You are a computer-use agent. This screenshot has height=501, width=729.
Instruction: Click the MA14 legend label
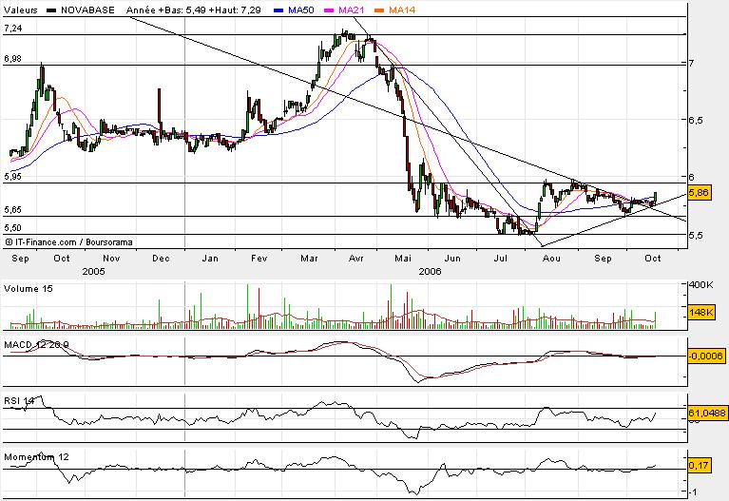402,10
